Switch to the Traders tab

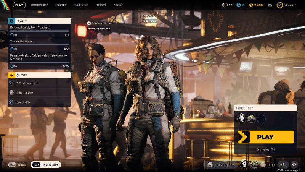(x=81, y=5)
